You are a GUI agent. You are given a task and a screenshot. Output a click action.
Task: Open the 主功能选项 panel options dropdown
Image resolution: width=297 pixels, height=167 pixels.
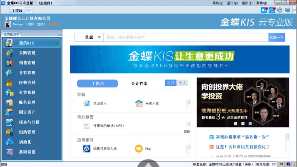(x=59, y=34)
